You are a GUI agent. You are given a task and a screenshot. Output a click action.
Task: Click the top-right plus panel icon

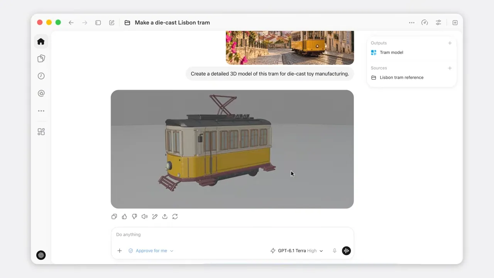click(455, 23)
